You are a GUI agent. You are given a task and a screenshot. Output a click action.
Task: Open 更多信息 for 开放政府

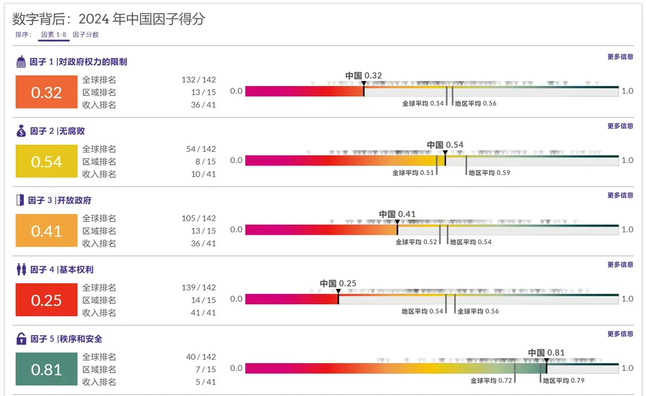(x=620, y=195)
